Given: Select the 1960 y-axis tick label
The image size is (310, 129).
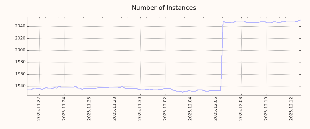Looking at the screenshot, I should coord(20,74).
